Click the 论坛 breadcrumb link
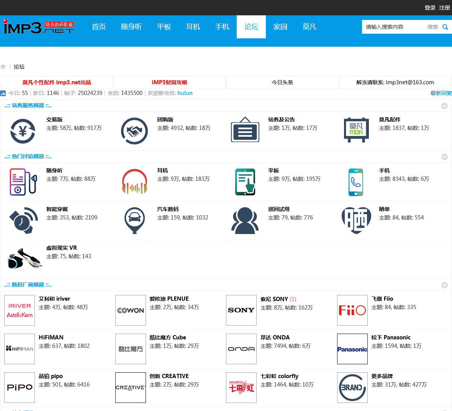This screenshot has height=411, width=452. pos(19,67)
